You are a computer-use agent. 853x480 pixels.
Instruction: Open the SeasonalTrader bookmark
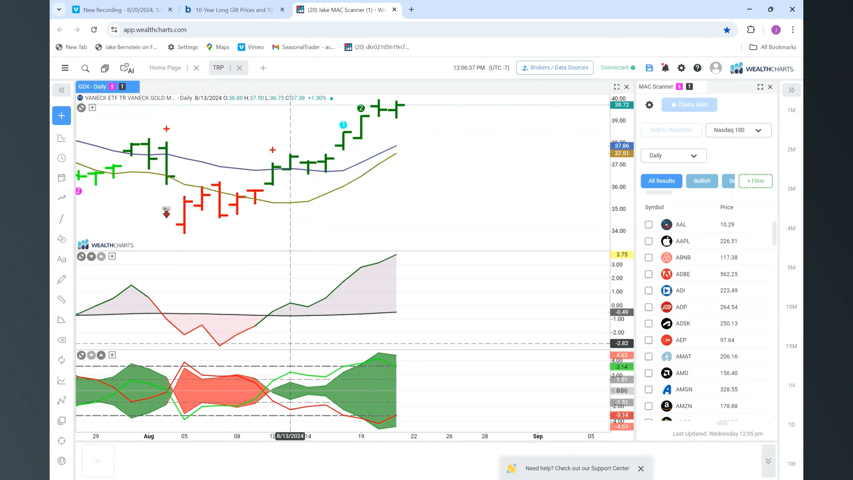pyautogui.click(x=304, y=47)
